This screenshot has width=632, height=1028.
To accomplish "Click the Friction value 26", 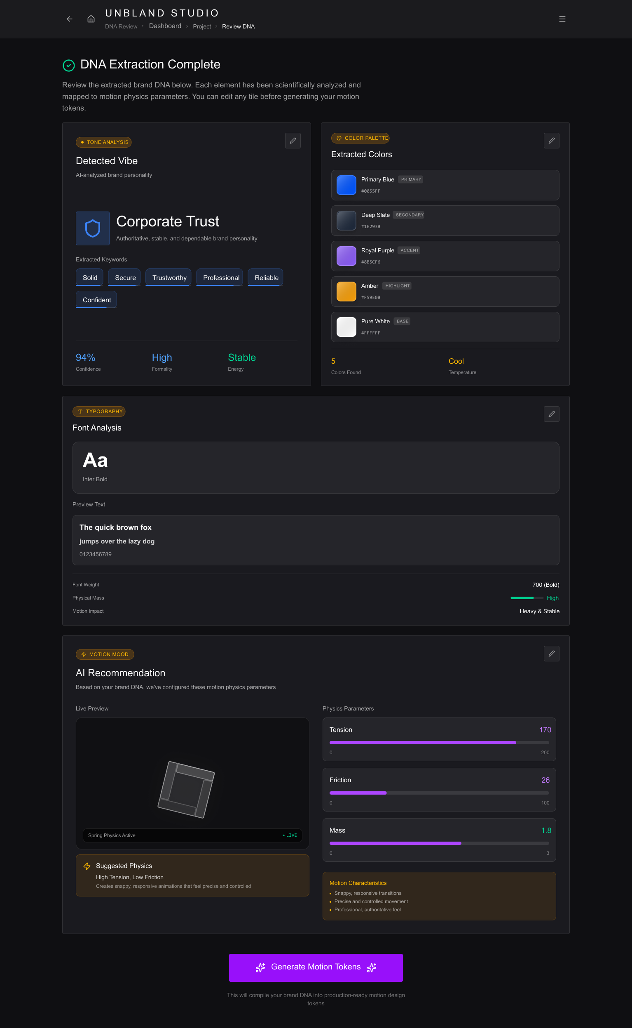I will (545, 780).
